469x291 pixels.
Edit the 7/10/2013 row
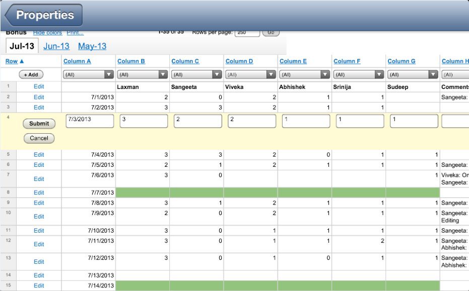[39, 230]
